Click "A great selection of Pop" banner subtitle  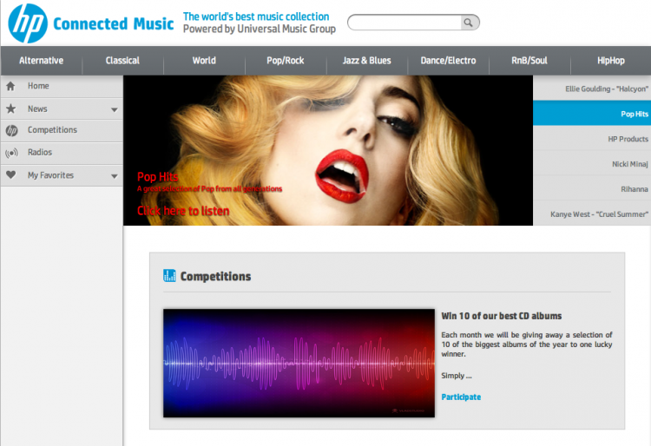[x=210, y=189]
